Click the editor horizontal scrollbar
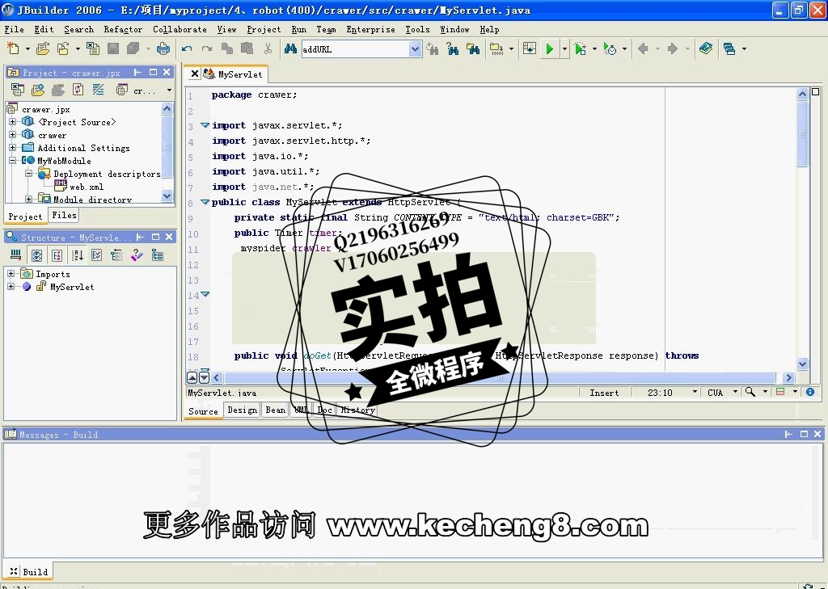 click(500, 377)
